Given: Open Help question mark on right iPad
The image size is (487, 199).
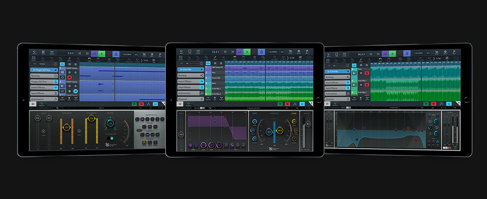Looking at the screenshot, I should 454,53.
